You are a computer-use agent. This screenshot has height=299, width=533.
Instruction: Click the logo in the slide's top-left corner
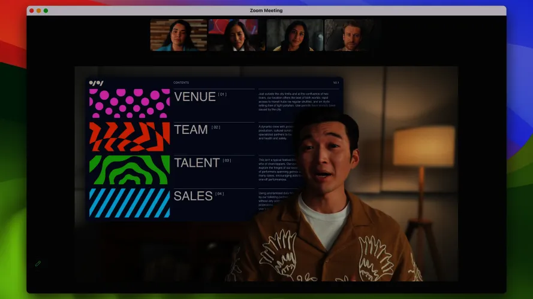(96, 83)
